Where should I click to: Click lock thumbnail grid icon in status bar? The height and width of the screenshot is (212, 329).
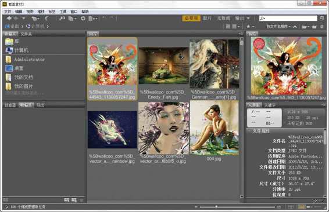[x=291, y=207]
